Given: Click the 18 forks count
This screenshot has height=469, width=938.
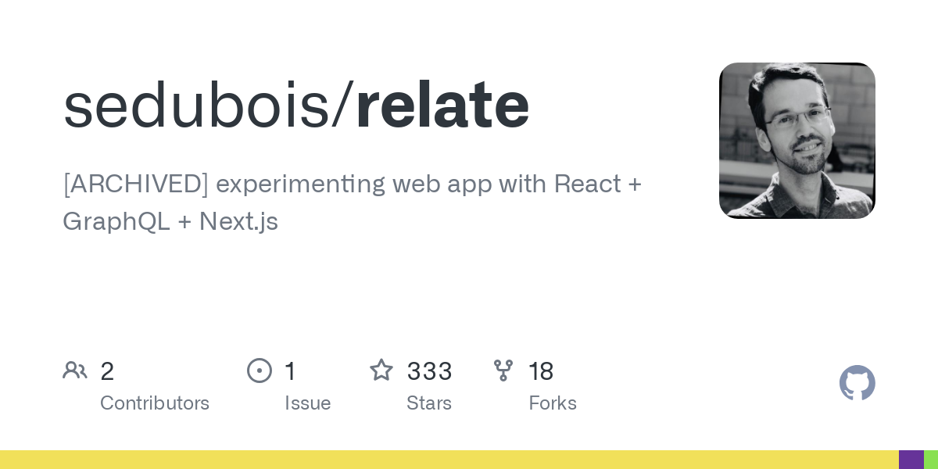Looking at the screenshot, I should (x=541, y=371).
